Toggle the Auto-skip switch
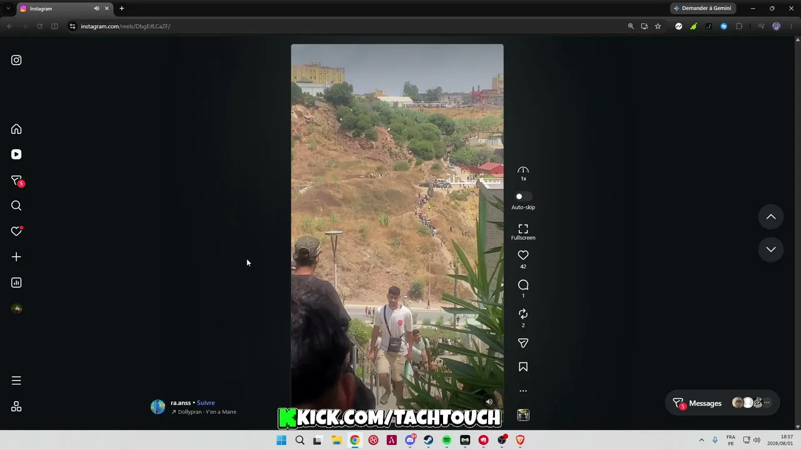 click(523, 196)
